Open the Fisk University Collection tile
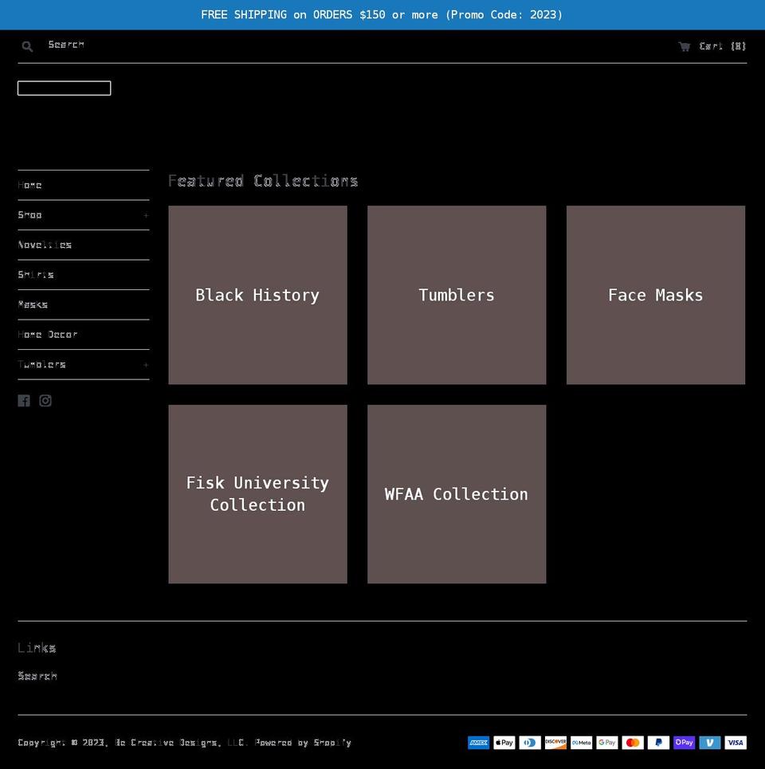 pyautogui.click(x=258, y=494)
